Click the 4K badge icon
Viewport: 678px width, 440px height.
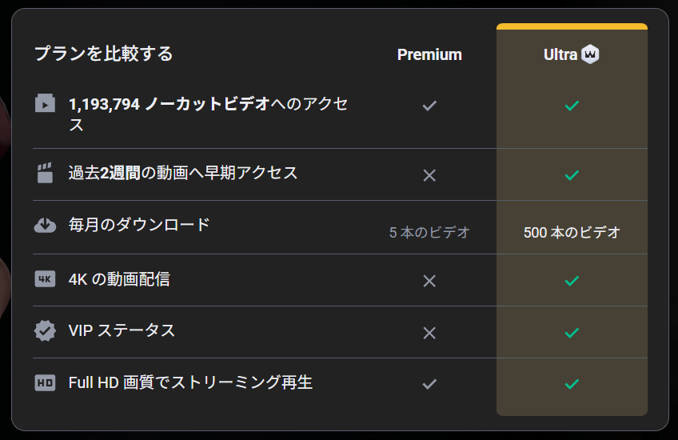pyautogui.click(x=46, y=279)
